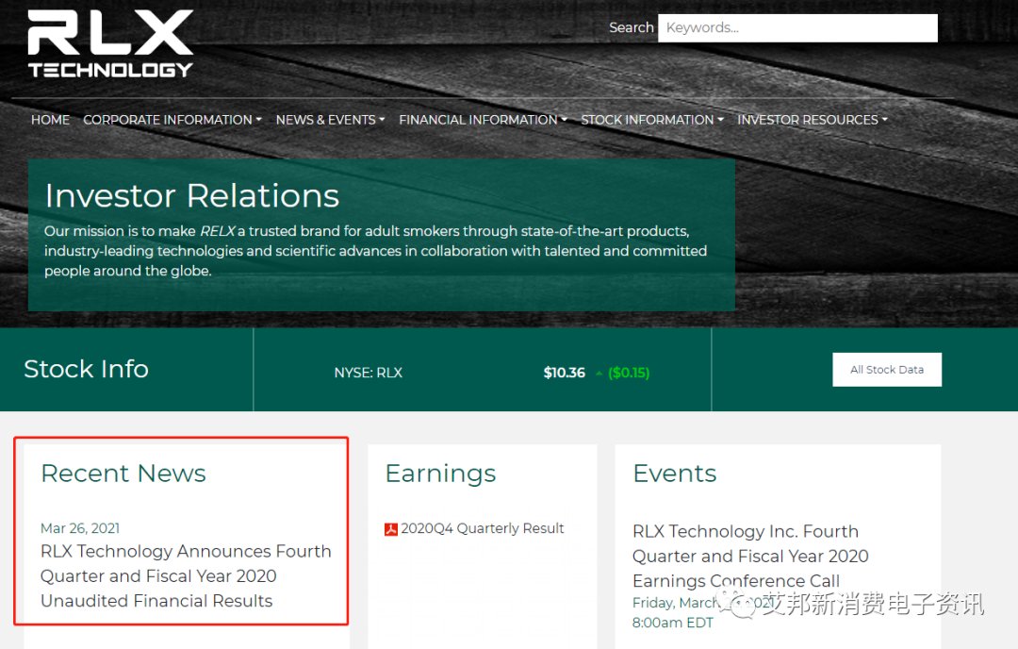Image resolution: width=1018 pixels, height=649 pixels.
Task: Click the 8:00am EDT event time
Action: pyautogui.click(x=673, y=623)
